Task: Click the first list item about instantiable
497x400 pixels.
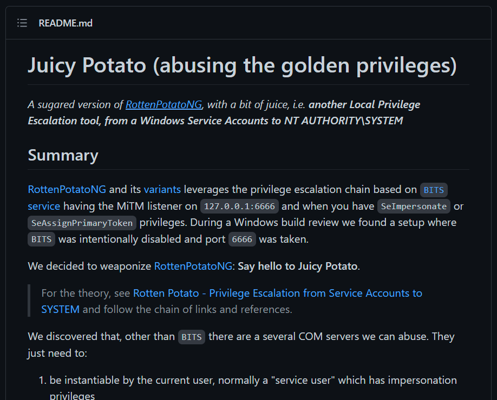Action: coord(253,388)
